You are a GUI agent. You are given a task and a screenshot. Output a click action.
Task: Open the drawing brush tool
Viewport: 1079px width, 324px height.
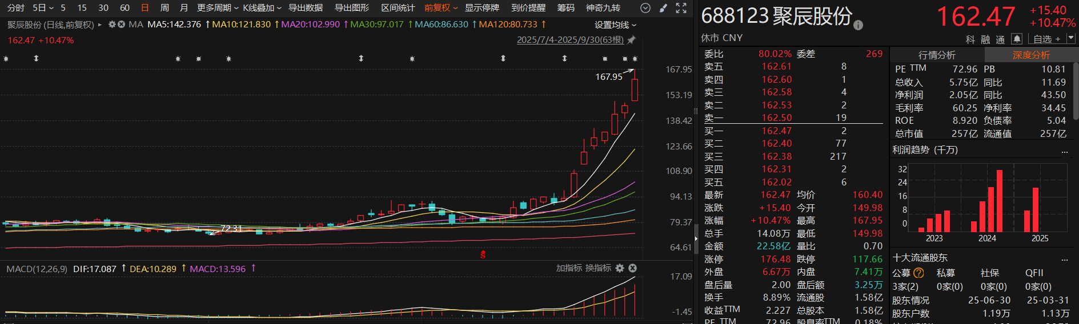click(x=663, y=8)
